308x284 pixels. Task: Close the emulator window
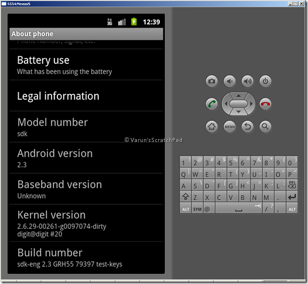(302, 4)
